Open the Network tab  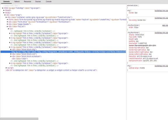tap(17, 2)
